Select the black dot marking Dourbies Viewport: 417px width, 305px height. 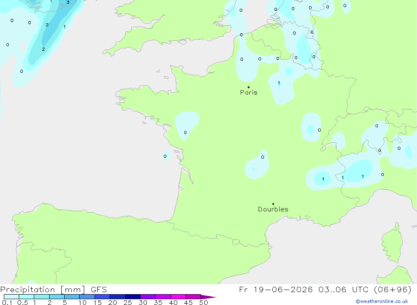point(273,204)
